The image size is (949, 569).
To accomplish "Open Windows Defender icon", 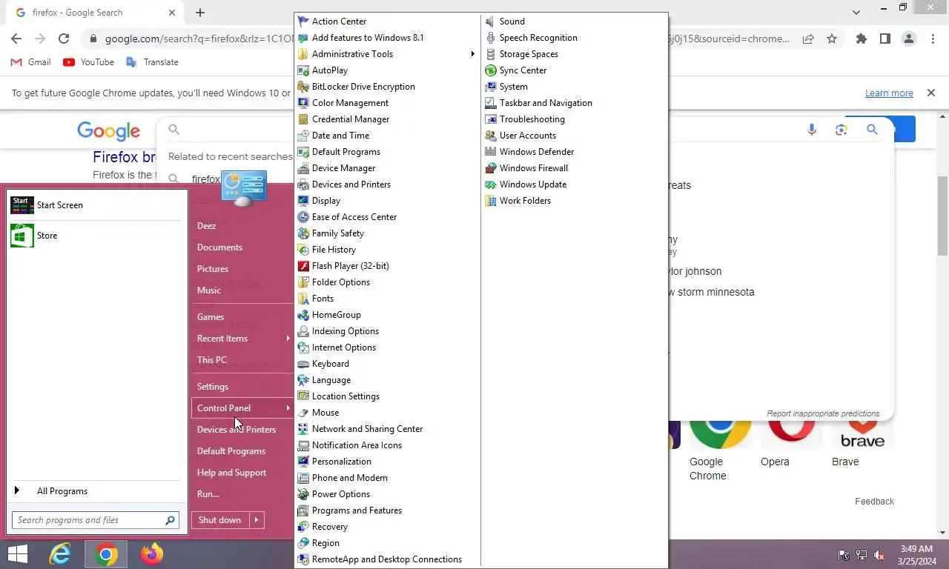I will (x=490, y=152).
